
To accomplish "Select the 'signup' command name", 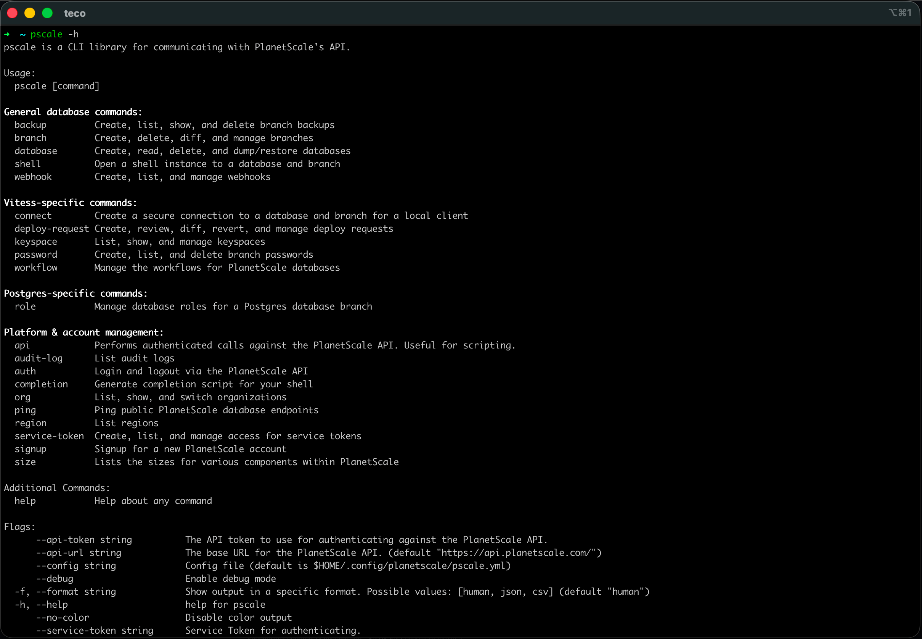I will 31,449.
